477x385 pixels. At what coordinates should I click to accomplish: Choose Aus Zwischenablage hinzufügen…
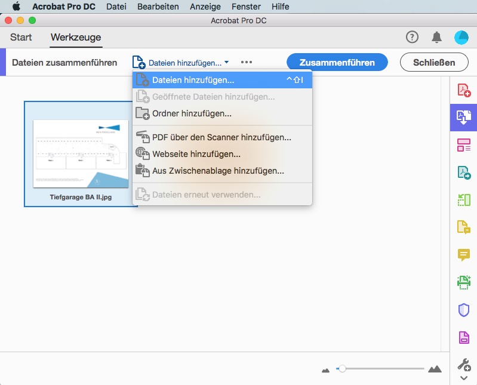[x=222, y=171]
